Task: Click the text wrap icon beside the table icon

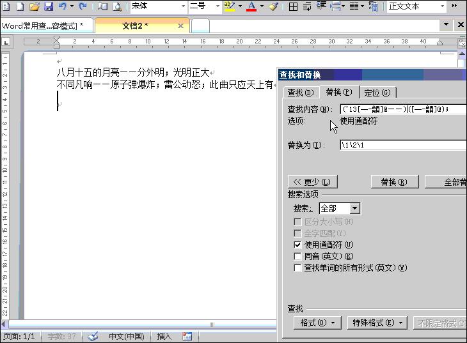Action: (x=307, y=6)
